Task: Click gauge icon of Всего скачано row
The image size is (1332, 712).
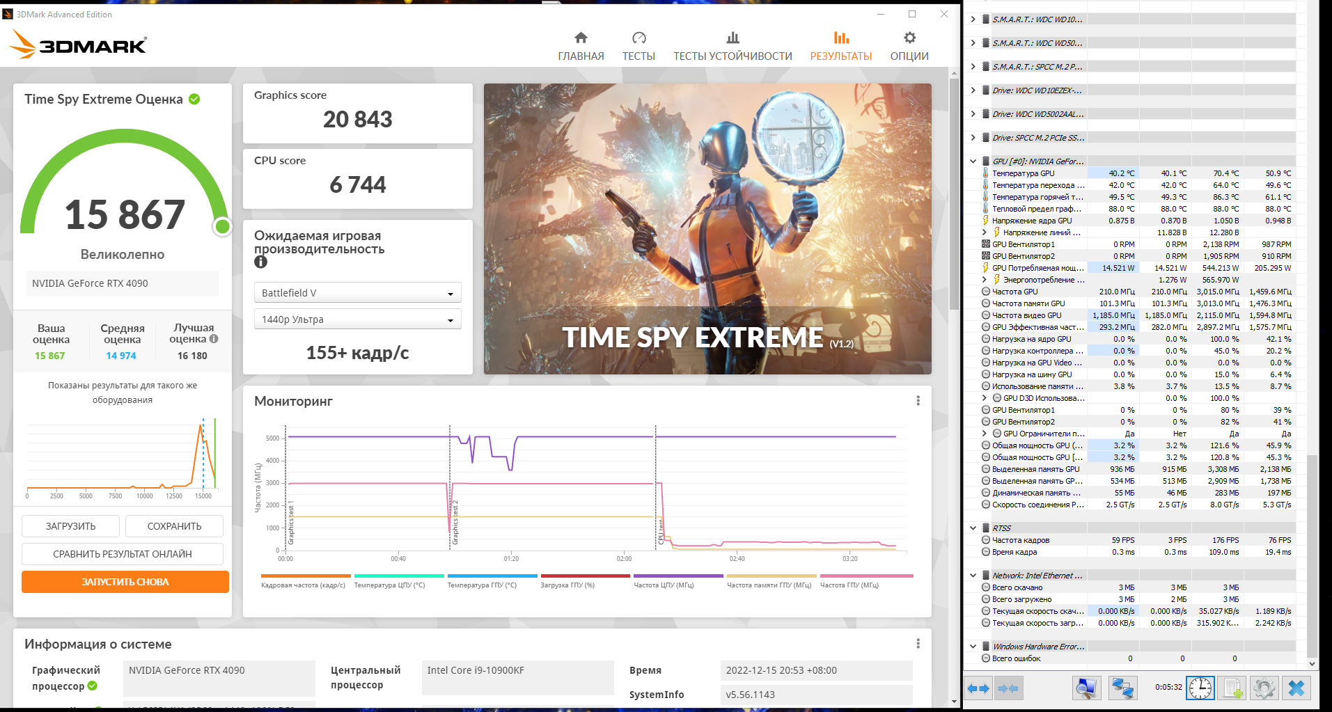Action: pyautogui.click(x=985, y=587)
